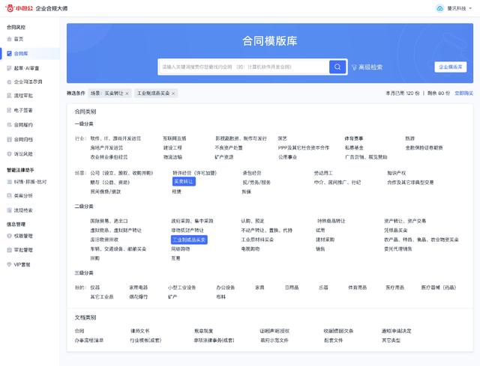This screenshot has height=366, width=480.
Task: Select third-level subject 其它工业品
Action: [x=102, y=296]
